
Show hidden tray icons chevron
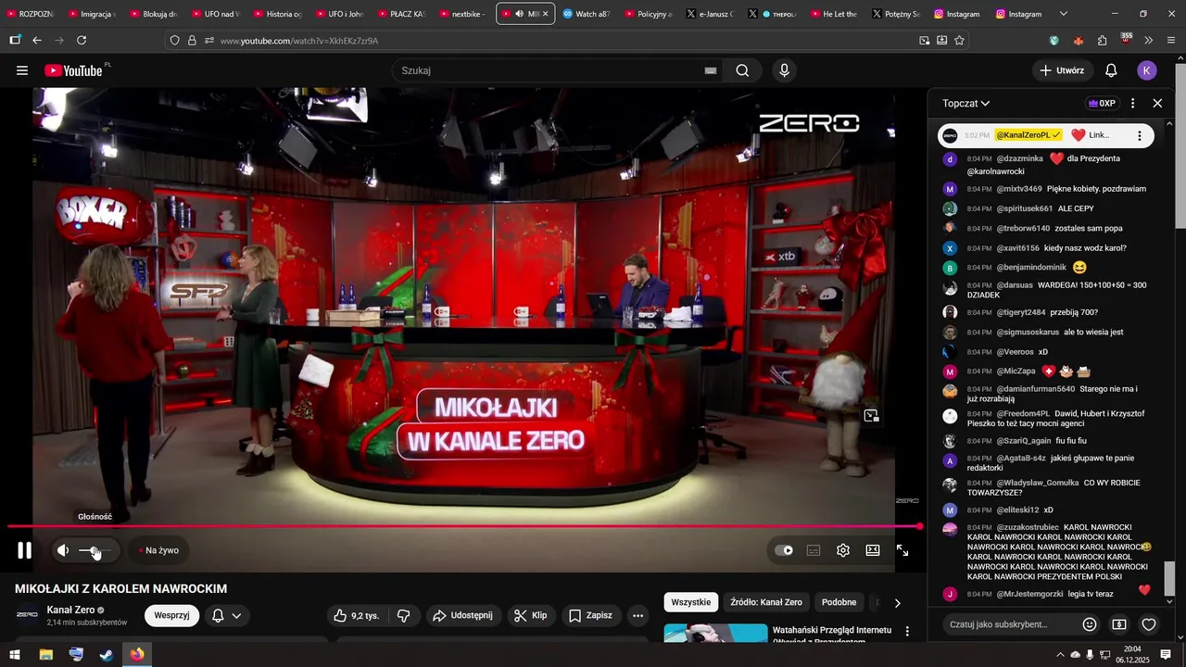tap(1060, 655)
